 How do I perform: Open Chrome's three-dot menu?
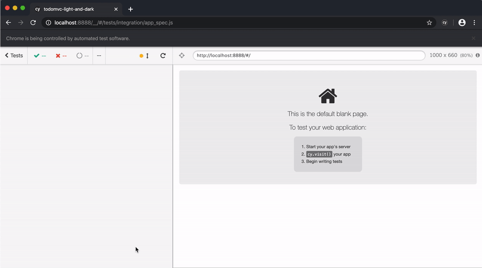click(474, 23)
